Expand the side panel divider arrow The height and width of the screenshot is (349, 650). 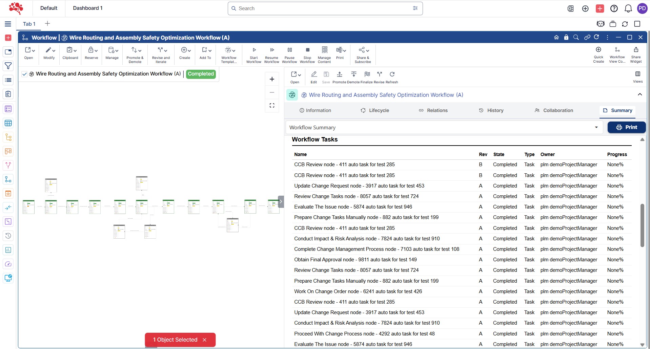tap(281, 202)
